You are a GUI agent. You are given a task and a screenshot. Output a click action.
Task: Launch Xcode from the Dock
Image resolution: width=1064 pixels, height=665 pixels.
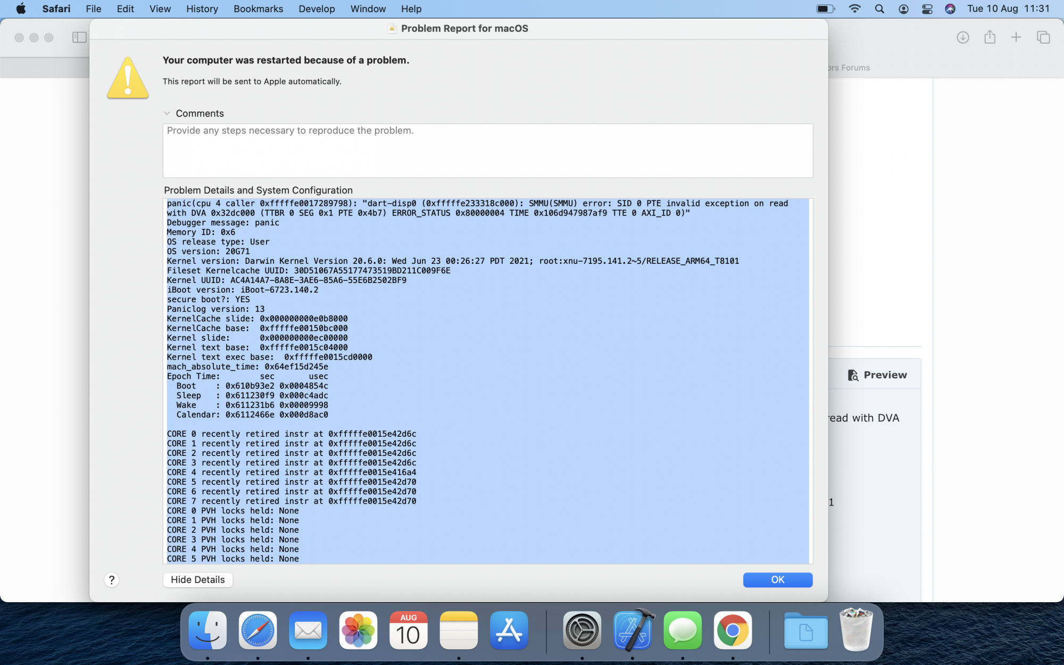click(x=633, y=631)
